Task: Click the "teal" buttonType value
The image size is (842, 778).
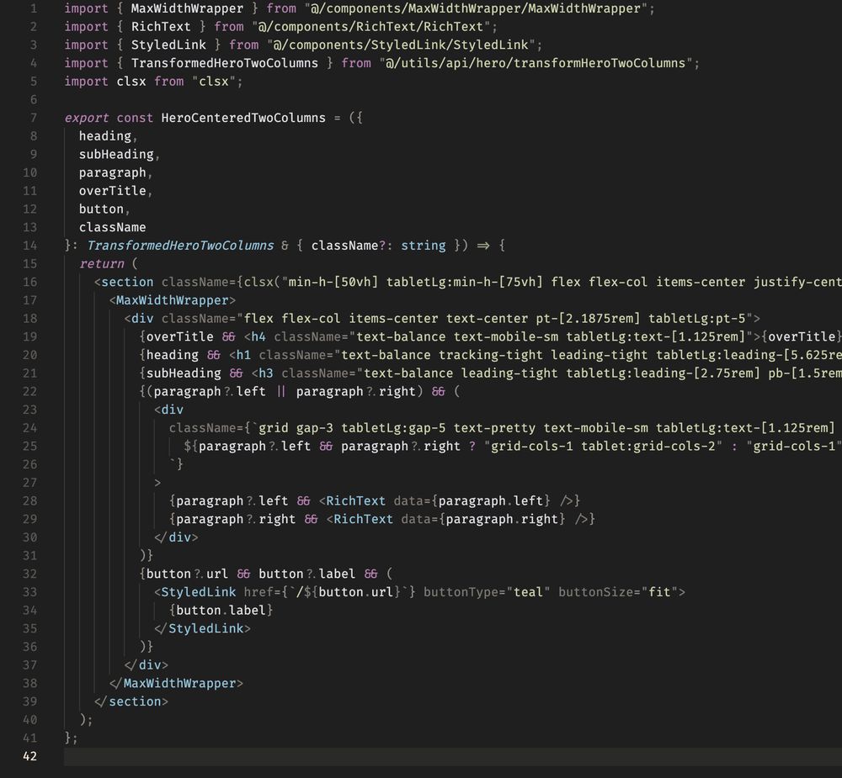Action: pyautogui.click(x=528, y=592)
